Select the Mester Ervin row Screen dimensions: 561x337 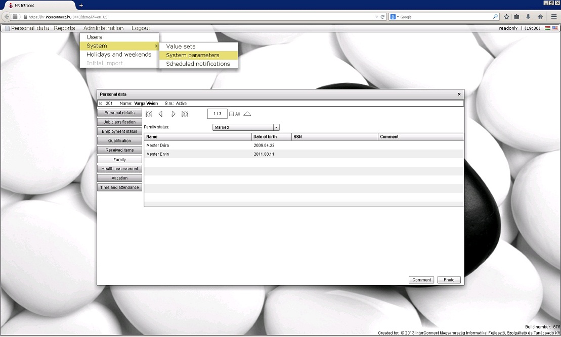coord(304,154)
